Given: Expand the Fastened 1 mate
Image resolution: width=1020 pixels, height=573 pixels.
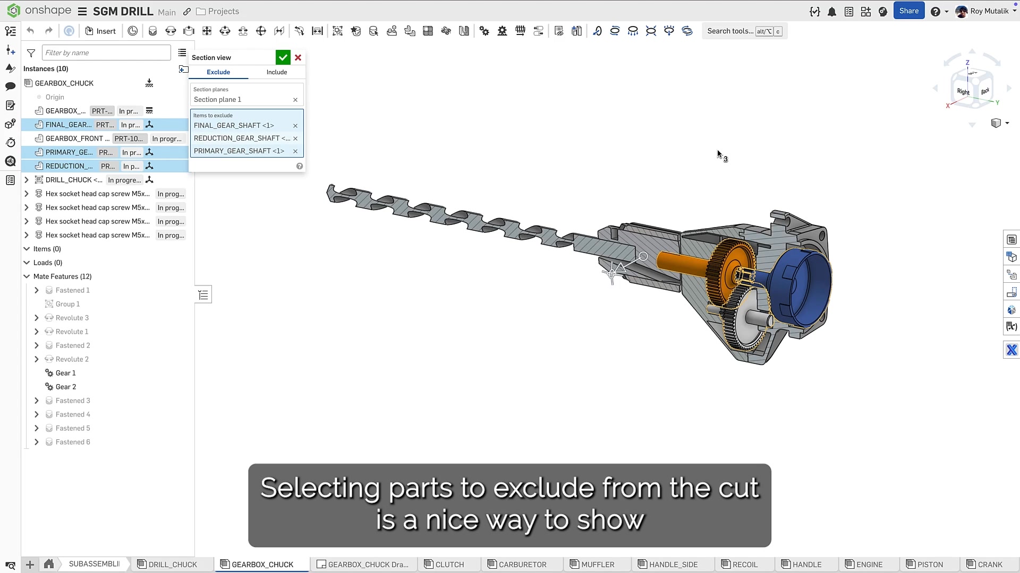Looking at the screenshot, I should point(37,290).
